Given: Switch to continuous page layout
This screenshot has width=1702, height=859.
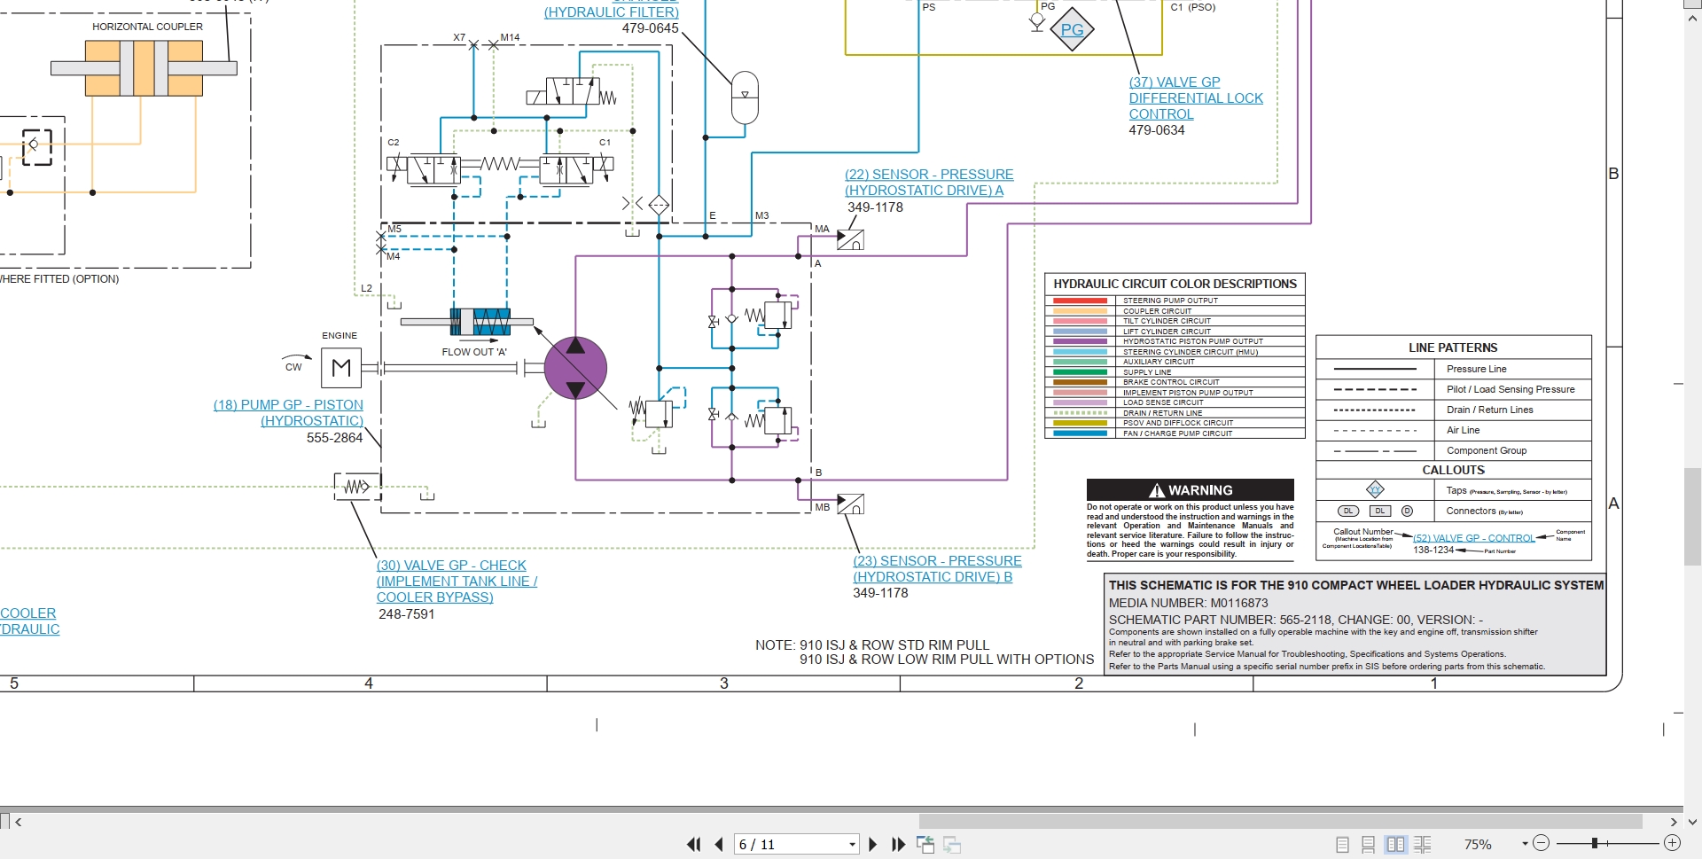Looking at the screenshot, I should (x=1368, y=845).
